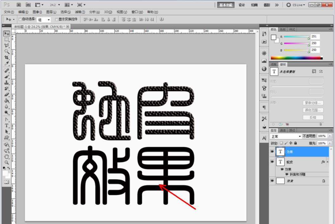Enable the 自动选择 checkbox in options bar

click(21, 19)
